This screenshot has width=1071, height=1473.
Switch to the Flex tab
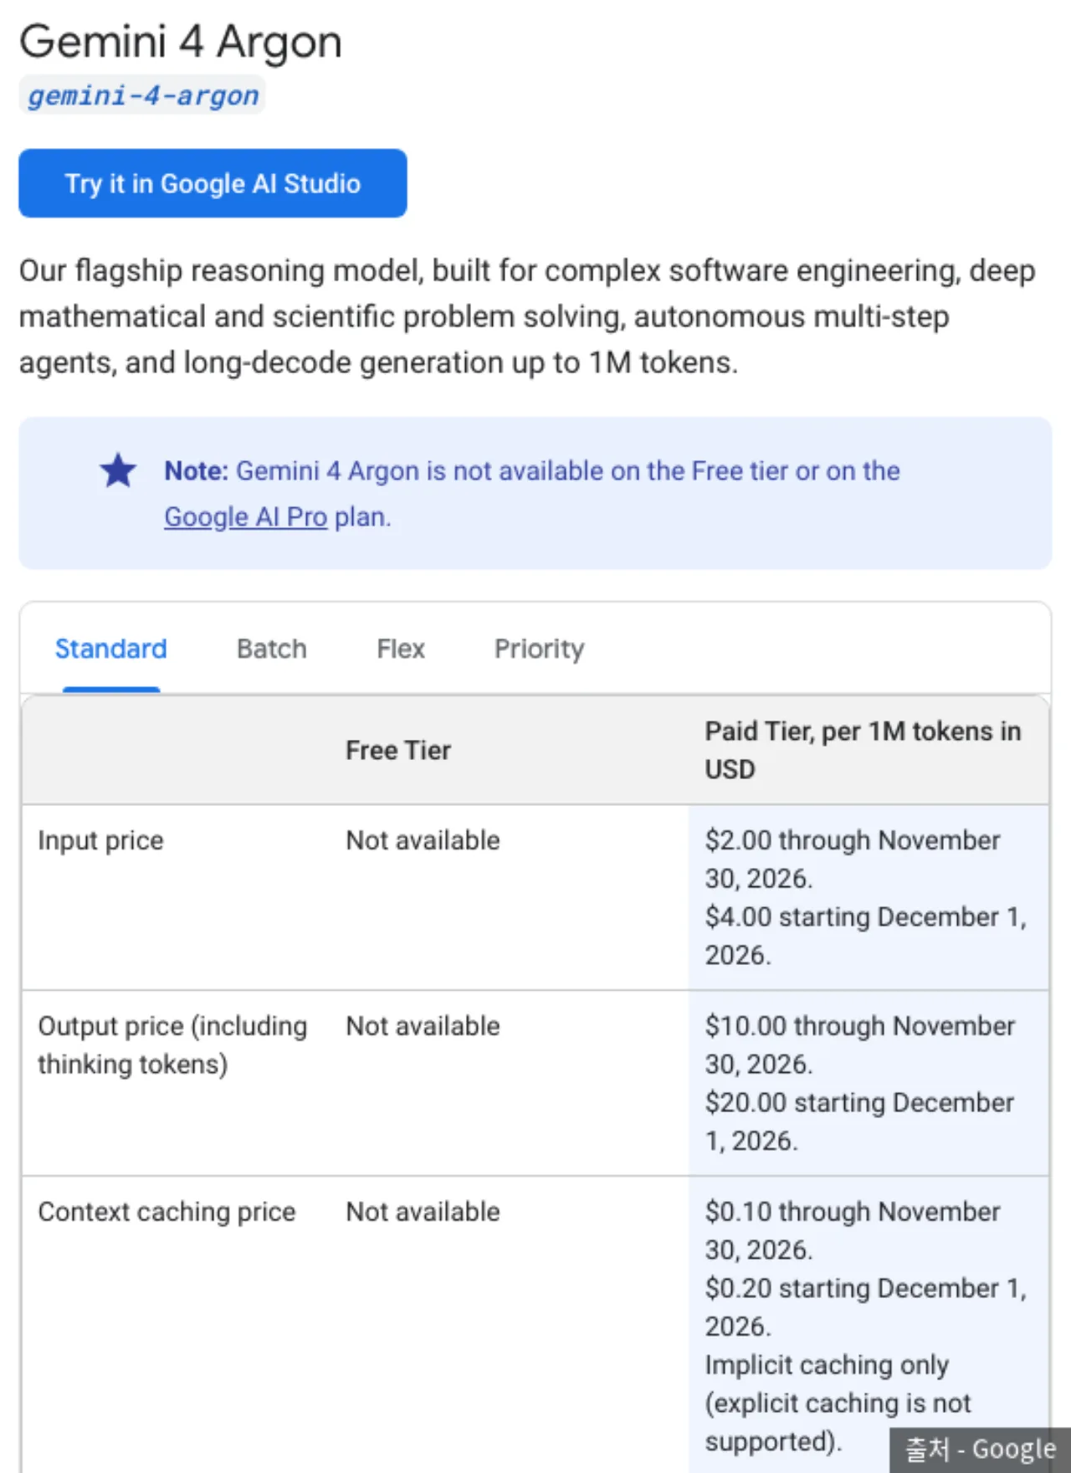[x=401, y=649]
